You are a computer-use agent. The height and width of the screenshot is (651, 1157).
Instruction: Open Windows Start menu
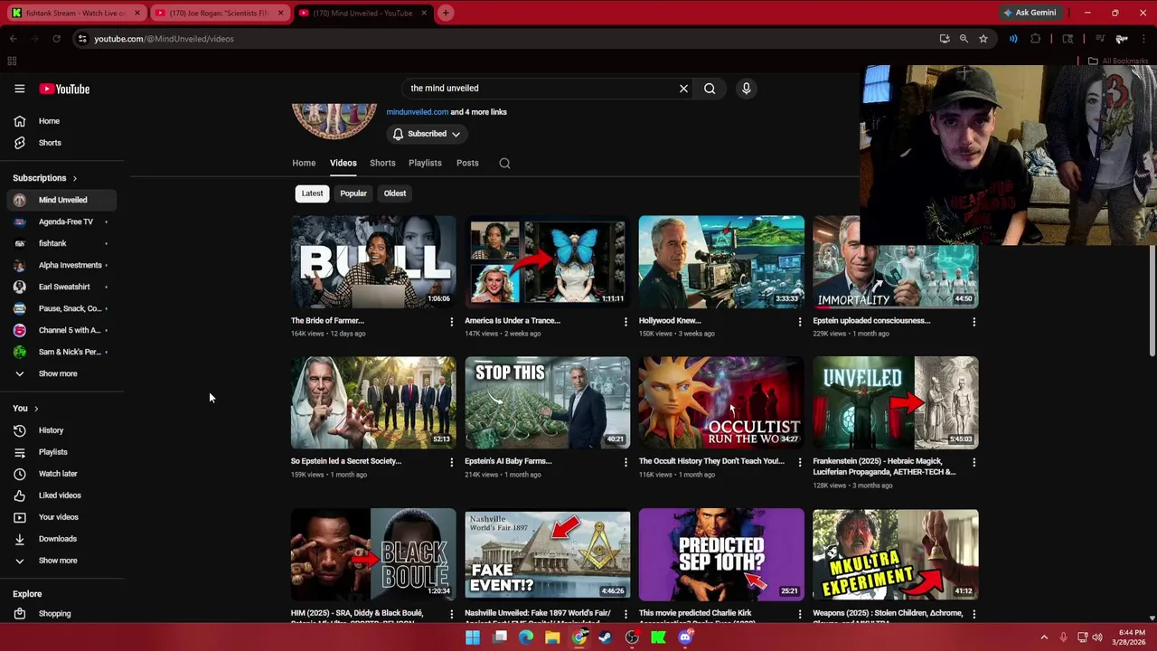[473, 637]
